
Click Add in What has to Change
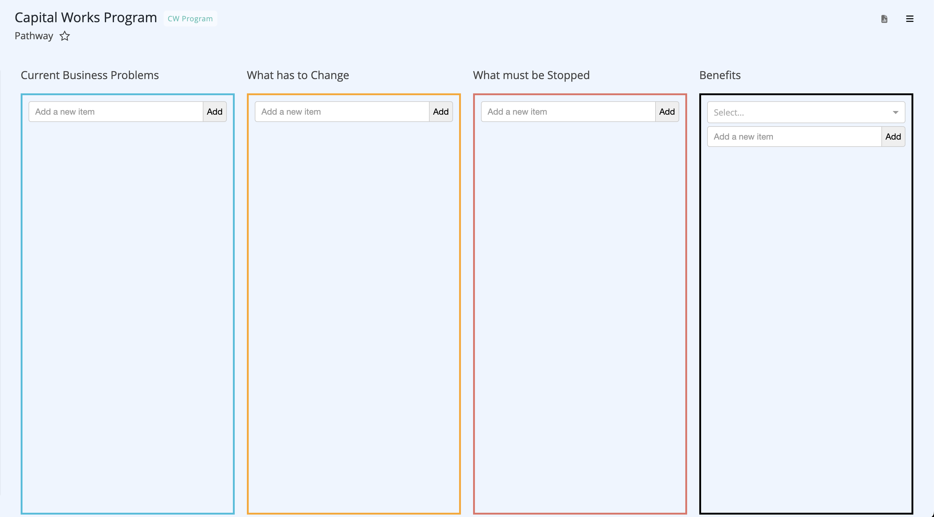click(441, 112)
